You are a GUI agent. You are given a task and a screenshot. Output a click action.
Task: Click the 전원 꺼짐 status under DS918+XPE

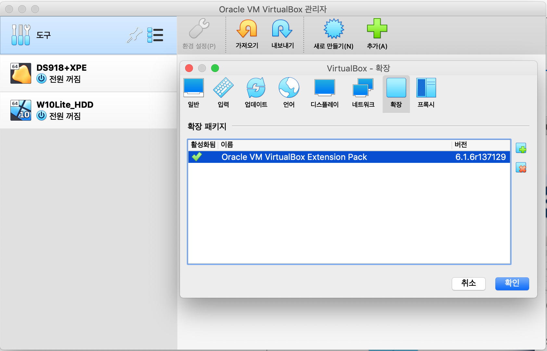click(x=65, y=79)
